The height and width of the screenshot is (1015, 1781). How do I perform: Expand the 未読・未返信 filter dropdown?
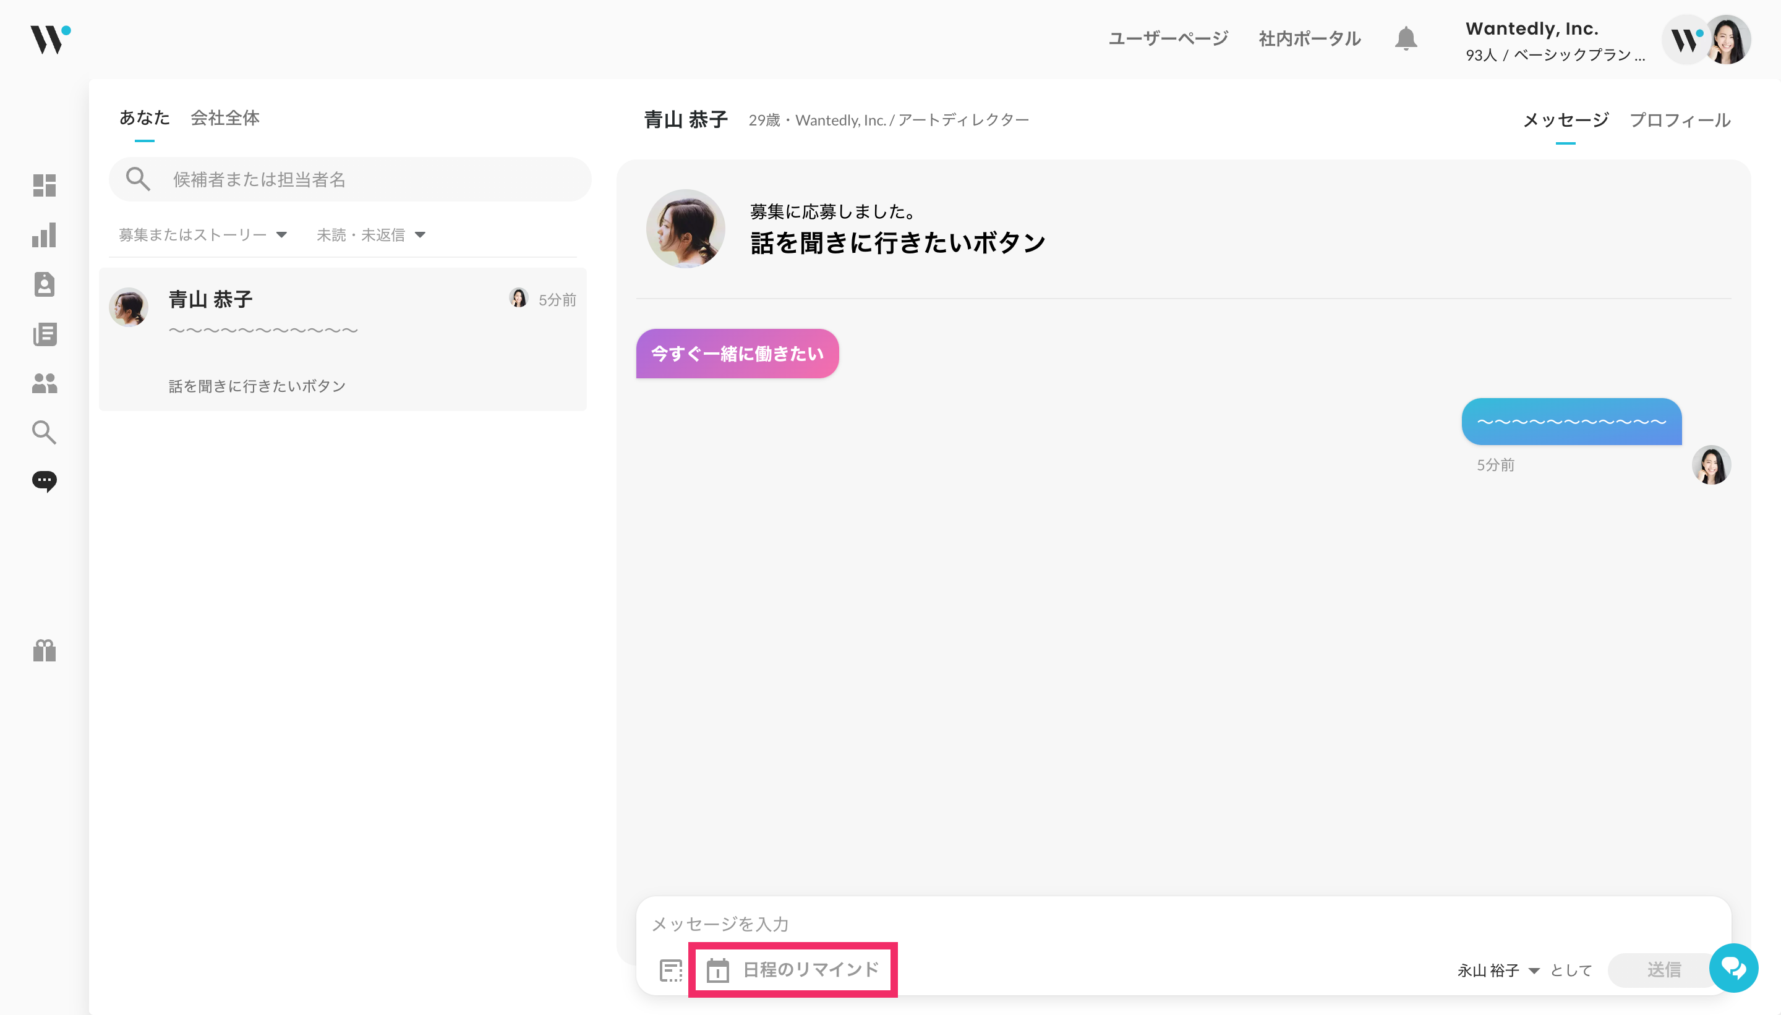coord(370,235)
